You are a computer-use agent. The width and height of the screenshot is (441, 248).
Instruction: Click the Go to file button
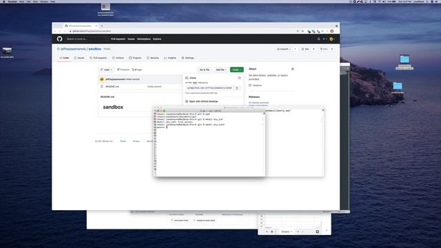205,70
